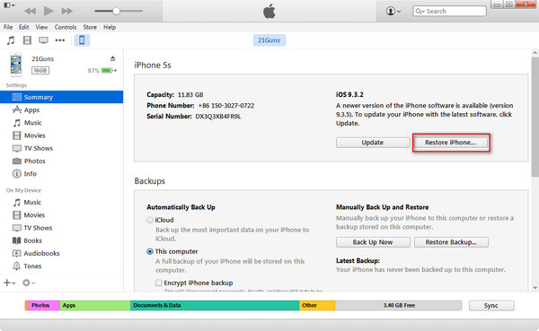The image size is (539, 331).
Task: Select Tones under On My Device
Action: 61,266
